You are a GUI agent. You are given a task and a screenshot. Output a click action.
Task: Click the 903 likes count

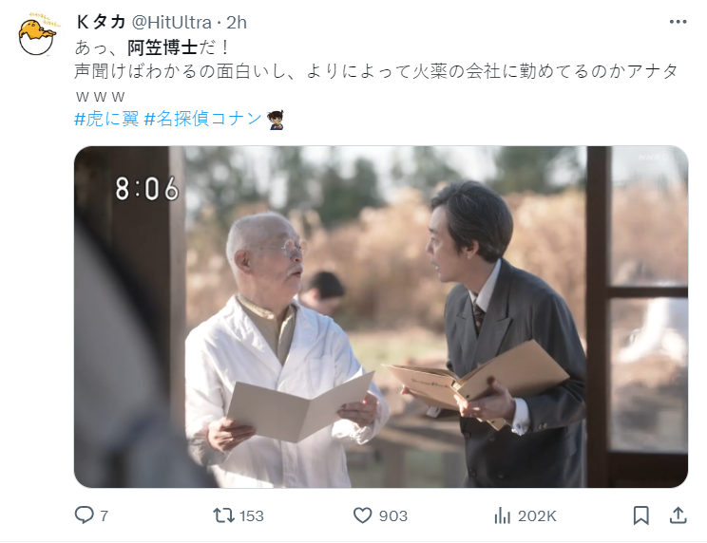[393, 515]
